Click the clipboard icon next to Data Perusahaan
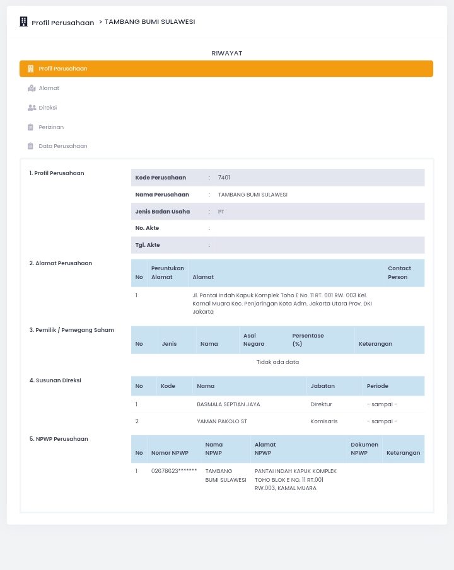The height and width of the screenshot is (570, 454). coord(30,146)
